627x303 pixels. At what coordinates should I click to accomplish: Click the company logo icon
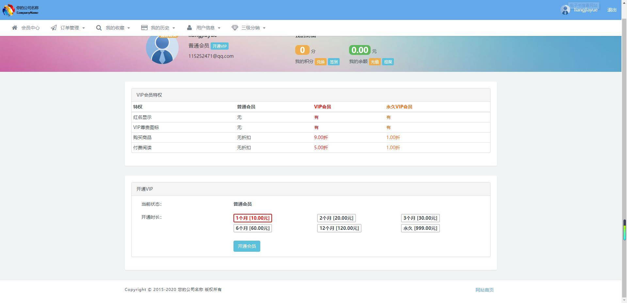click(8, 10)
